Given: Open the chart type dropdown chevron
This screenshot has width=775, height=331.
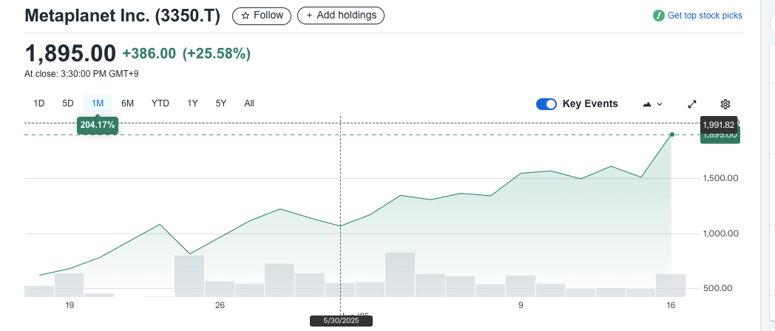Looking at the screenshot, I should point(660,104).
